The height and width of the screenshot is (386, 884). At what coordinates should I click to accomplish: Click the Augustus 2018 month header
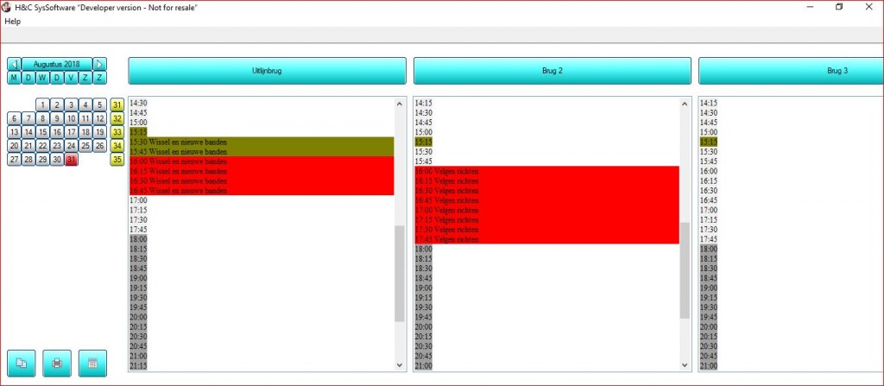click(x=57, y=64)
